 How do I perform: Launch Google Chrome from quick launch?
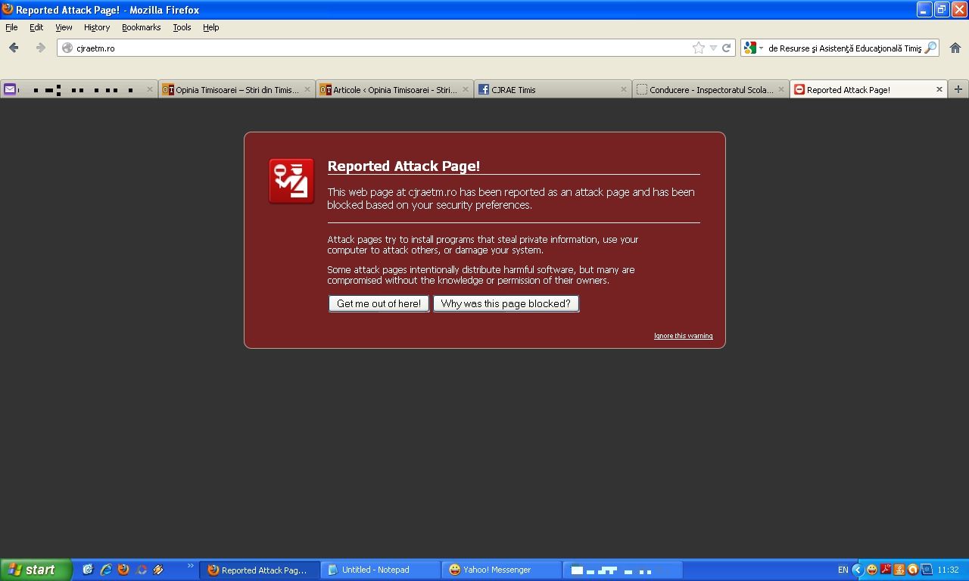point(141,570)
